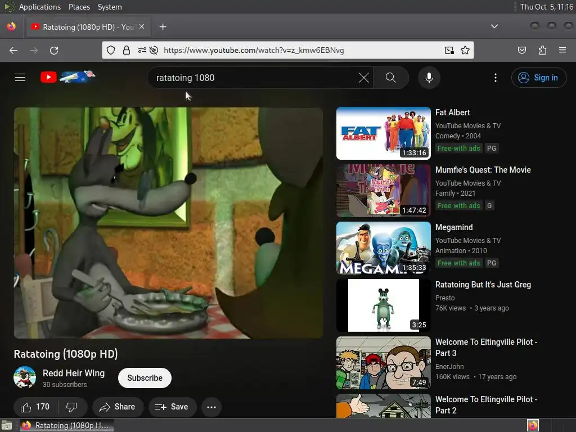Open the Firefox extensions puzzle icon
This screenshot has height=432, width=576.
[x=542, y=50]
